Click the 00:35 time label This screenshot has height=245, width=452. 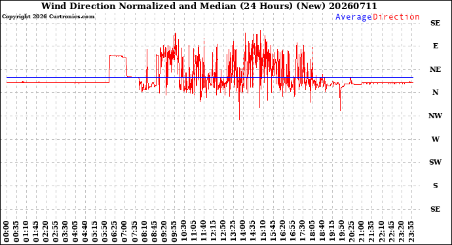16,231
